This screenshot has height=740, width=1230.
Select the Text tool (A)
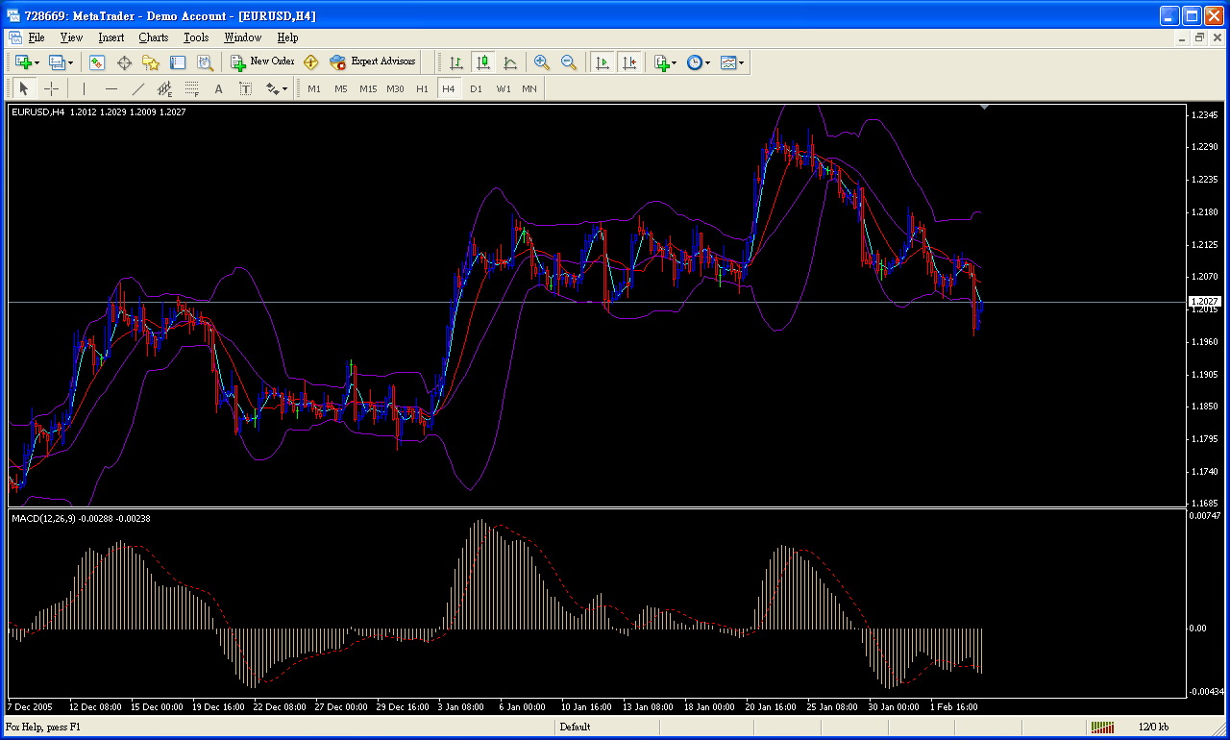[x=219, y=88]
